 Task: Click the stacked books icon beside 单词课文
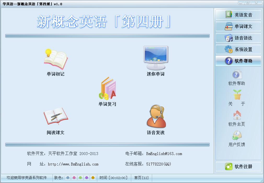(x=228, y=26)
